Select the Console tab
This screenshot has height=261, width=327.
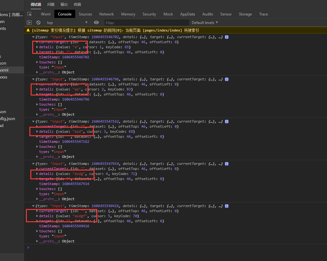pyautogui.click(x=65, y=14)
